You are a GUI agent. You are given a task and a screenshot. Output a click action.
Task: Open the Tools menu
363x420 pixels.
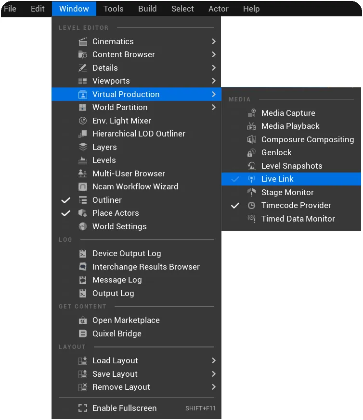[x=114, y=9]
